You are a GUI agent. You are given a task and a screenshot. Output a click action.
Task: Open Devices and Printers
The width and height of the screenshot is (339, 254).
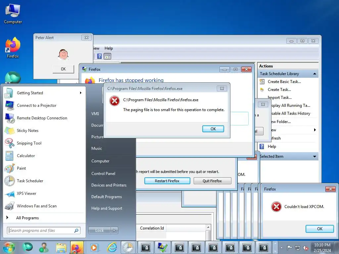coord(109,185)
